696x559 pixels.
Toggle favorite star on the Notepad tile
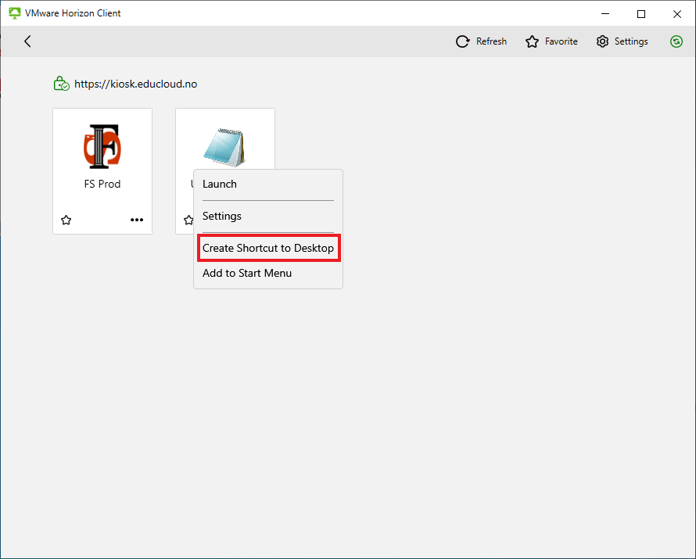(188, 220)
